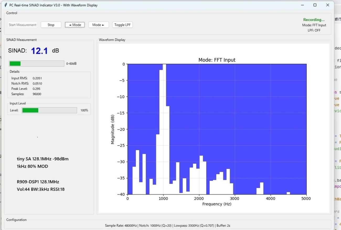The image size is (341, 230).
Task: Toggle the LPF filter
Action: click(x=122, y=25)
